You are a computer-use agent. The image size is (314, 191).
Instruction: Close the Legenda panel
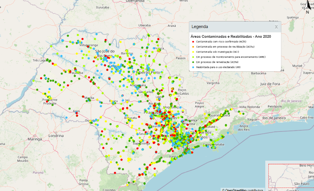276,27
